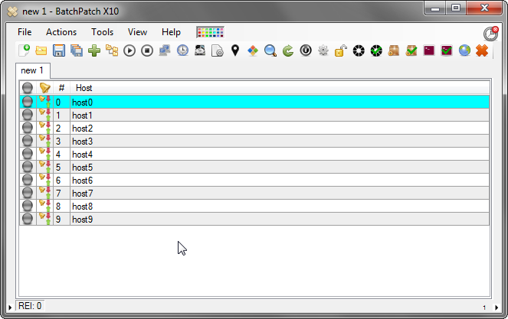Click the plain black wheel icon
Screen dimensions: 508x319
pyautogui.click(x=359, y=50)
